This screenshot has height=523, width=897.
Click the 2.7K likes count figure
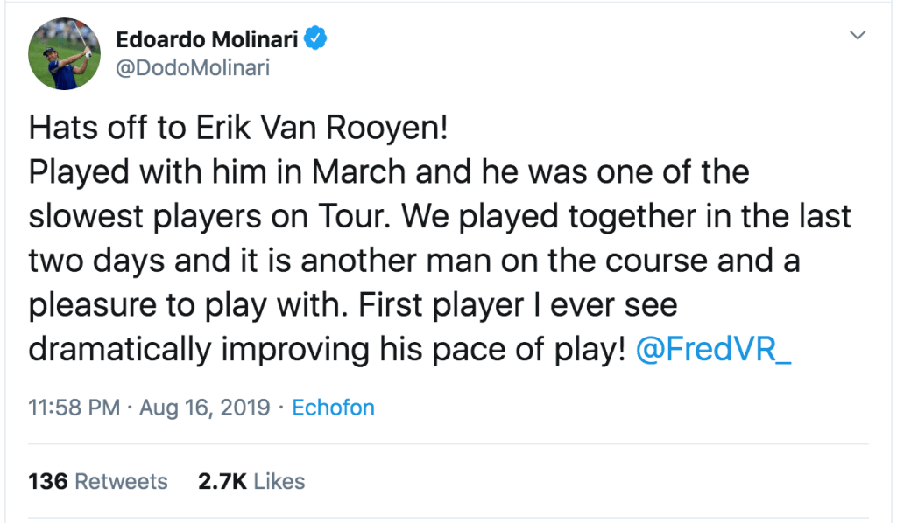(223, 481)
